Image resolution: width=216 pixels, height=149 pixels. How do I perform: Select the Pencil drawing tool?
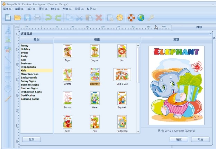click(8, 98)
